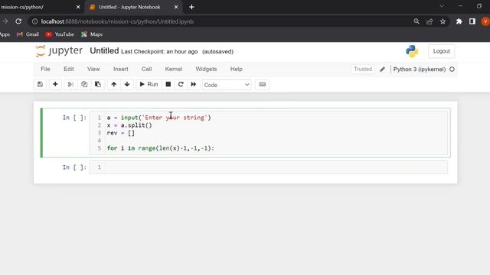
Task: Insert a cell below with plus icon
Action: point(55,85)
